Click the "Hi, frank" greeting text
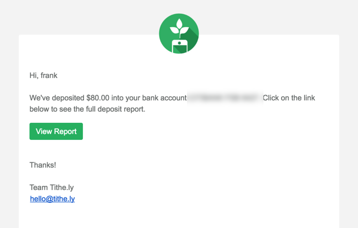This screenshot has height=228, width=358. pyautogui.click(x=43, y=75)
